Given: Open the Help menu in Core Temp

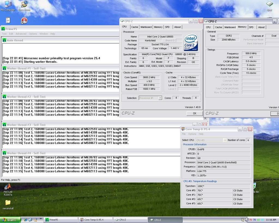Looking at the screenshot, I should pos(201,134).
